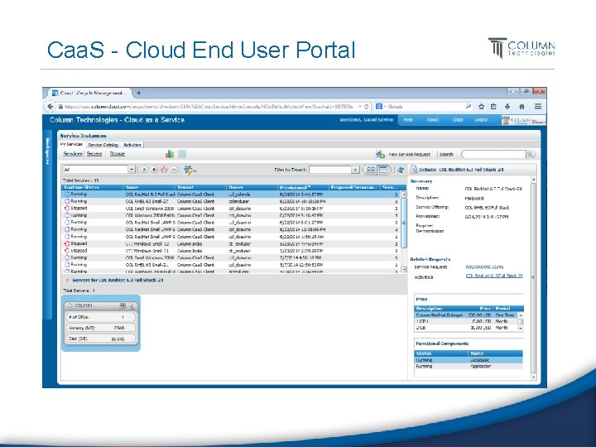Click the first action icon on COL0161 server card

[x=123, y=305]
